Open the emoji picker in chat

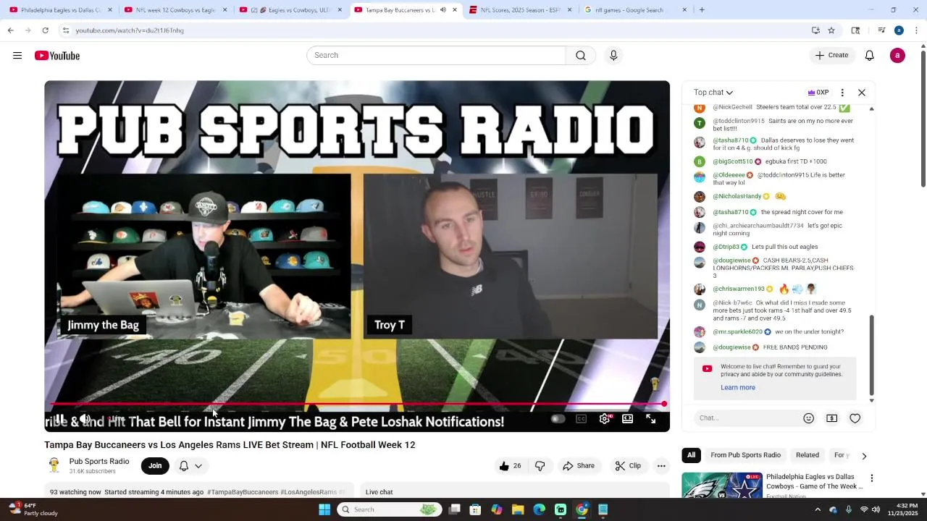tap(809, 418)
